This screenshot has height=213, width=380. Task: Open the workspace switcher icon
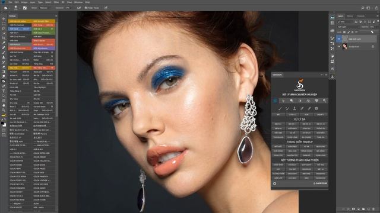pos(368,8)
